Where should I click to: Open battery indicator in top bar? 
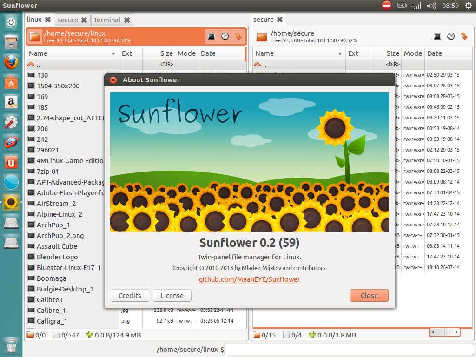click(x=402, y=6)
